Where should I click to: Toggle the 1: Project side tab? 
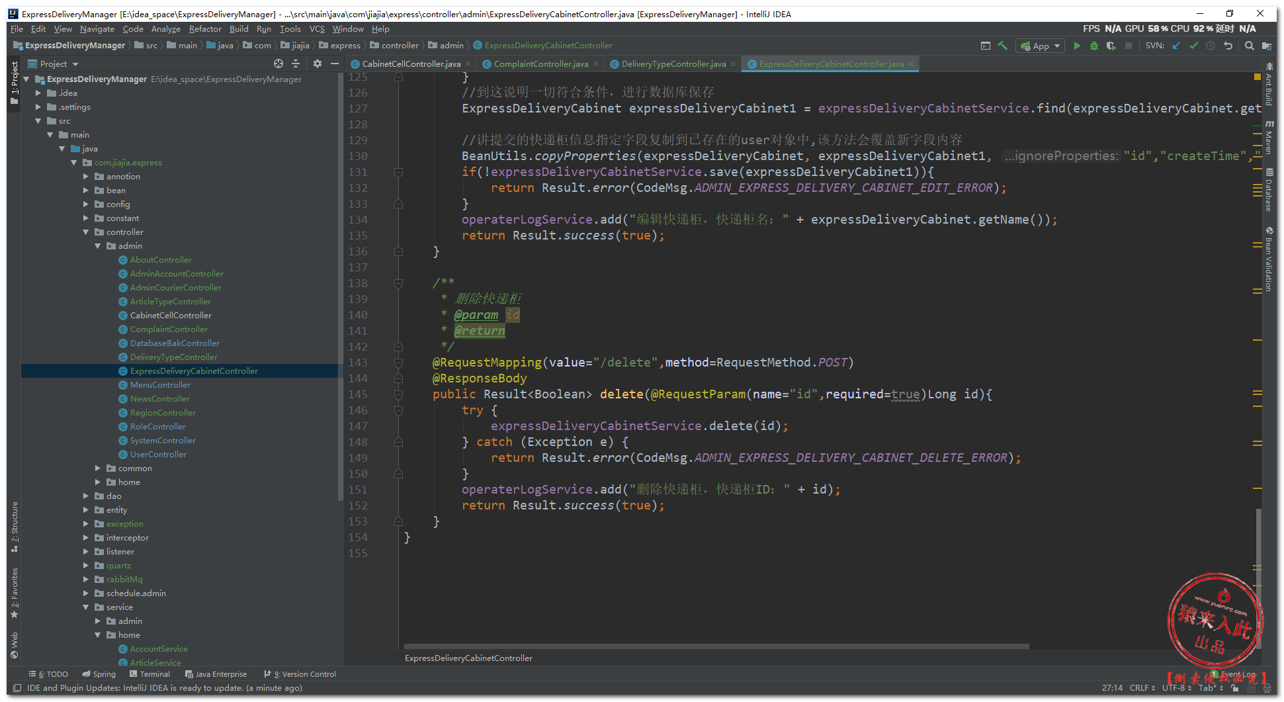tap(15, 83)
